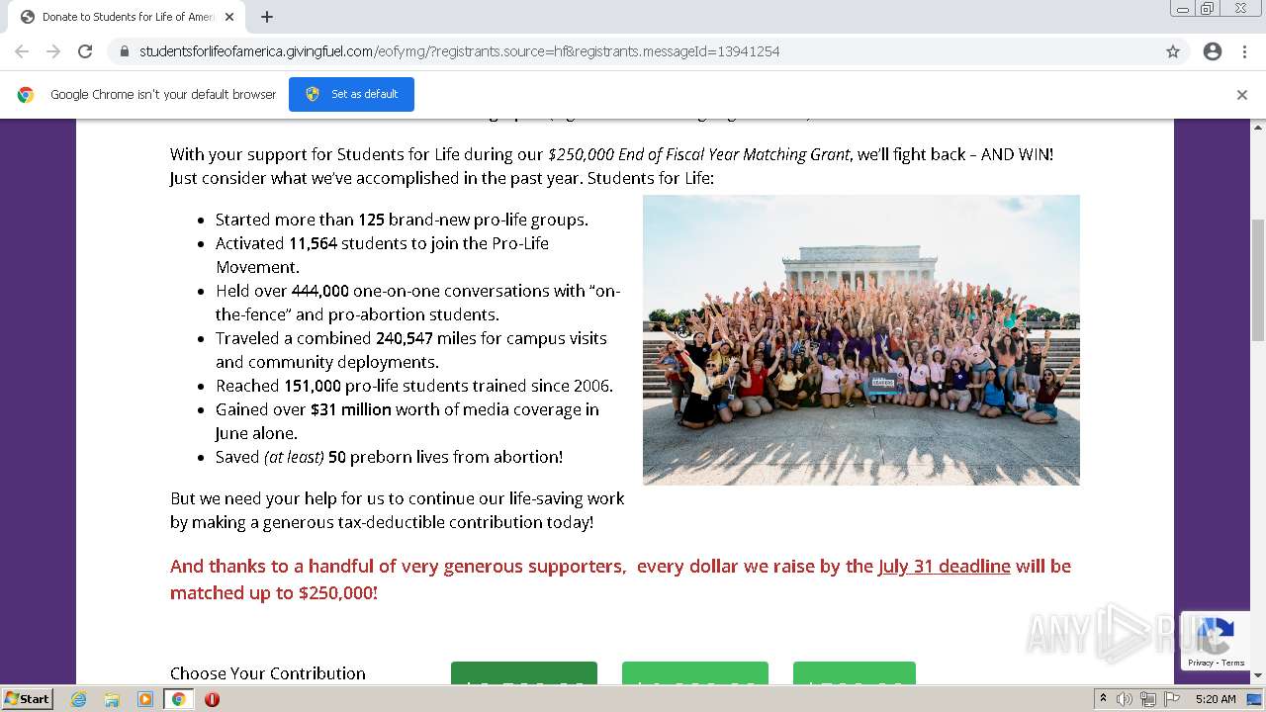This screenshot has width=1266, height=712.
Task: Switch to Chrome in the taskbar
Action: (178, 699)
